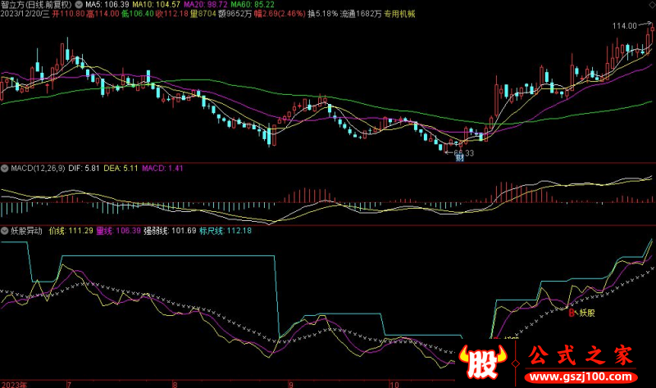
Task: Click the 智立方 stock title
Action: point(14,4)
